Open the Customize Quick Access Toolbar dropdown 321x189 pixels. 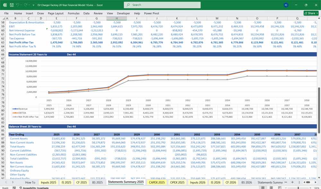(x=33, y=5)
